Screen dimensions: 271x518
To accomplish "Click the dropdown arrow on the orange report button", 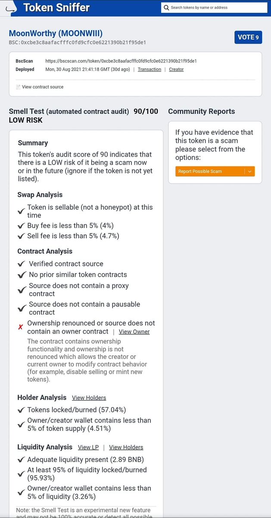I will point(250,171).
